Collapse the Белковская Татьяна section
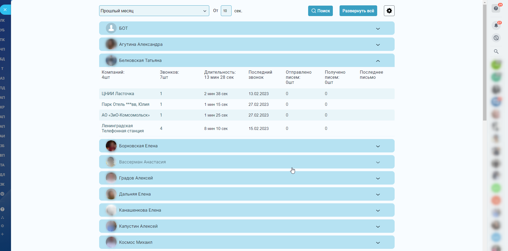 pos(378,61)
